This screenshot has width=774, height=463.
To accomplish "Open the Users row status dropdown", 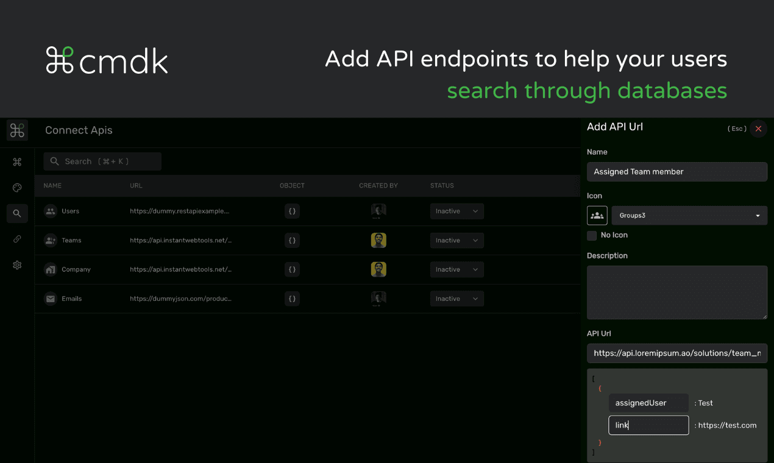I will [x=457, y=211].
